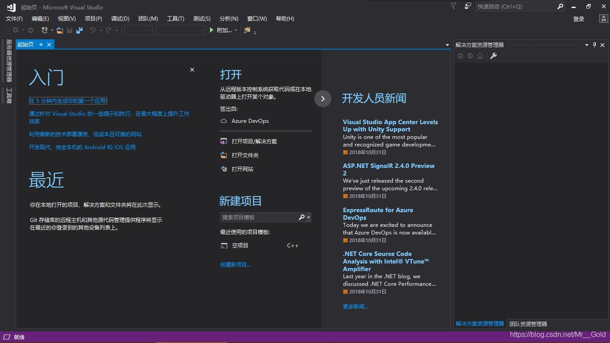The height and width of the screenshot is (343, 610).
Task: Click the account avatar icon near 登录
Action: (x=603, y=18)
